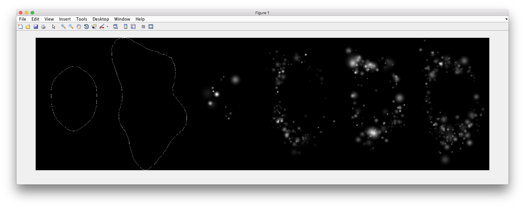Image resolution: width=525 pixels, height=208 pixels.
Task: Enable the Rotate 3D tool
Action: [86, 27]
